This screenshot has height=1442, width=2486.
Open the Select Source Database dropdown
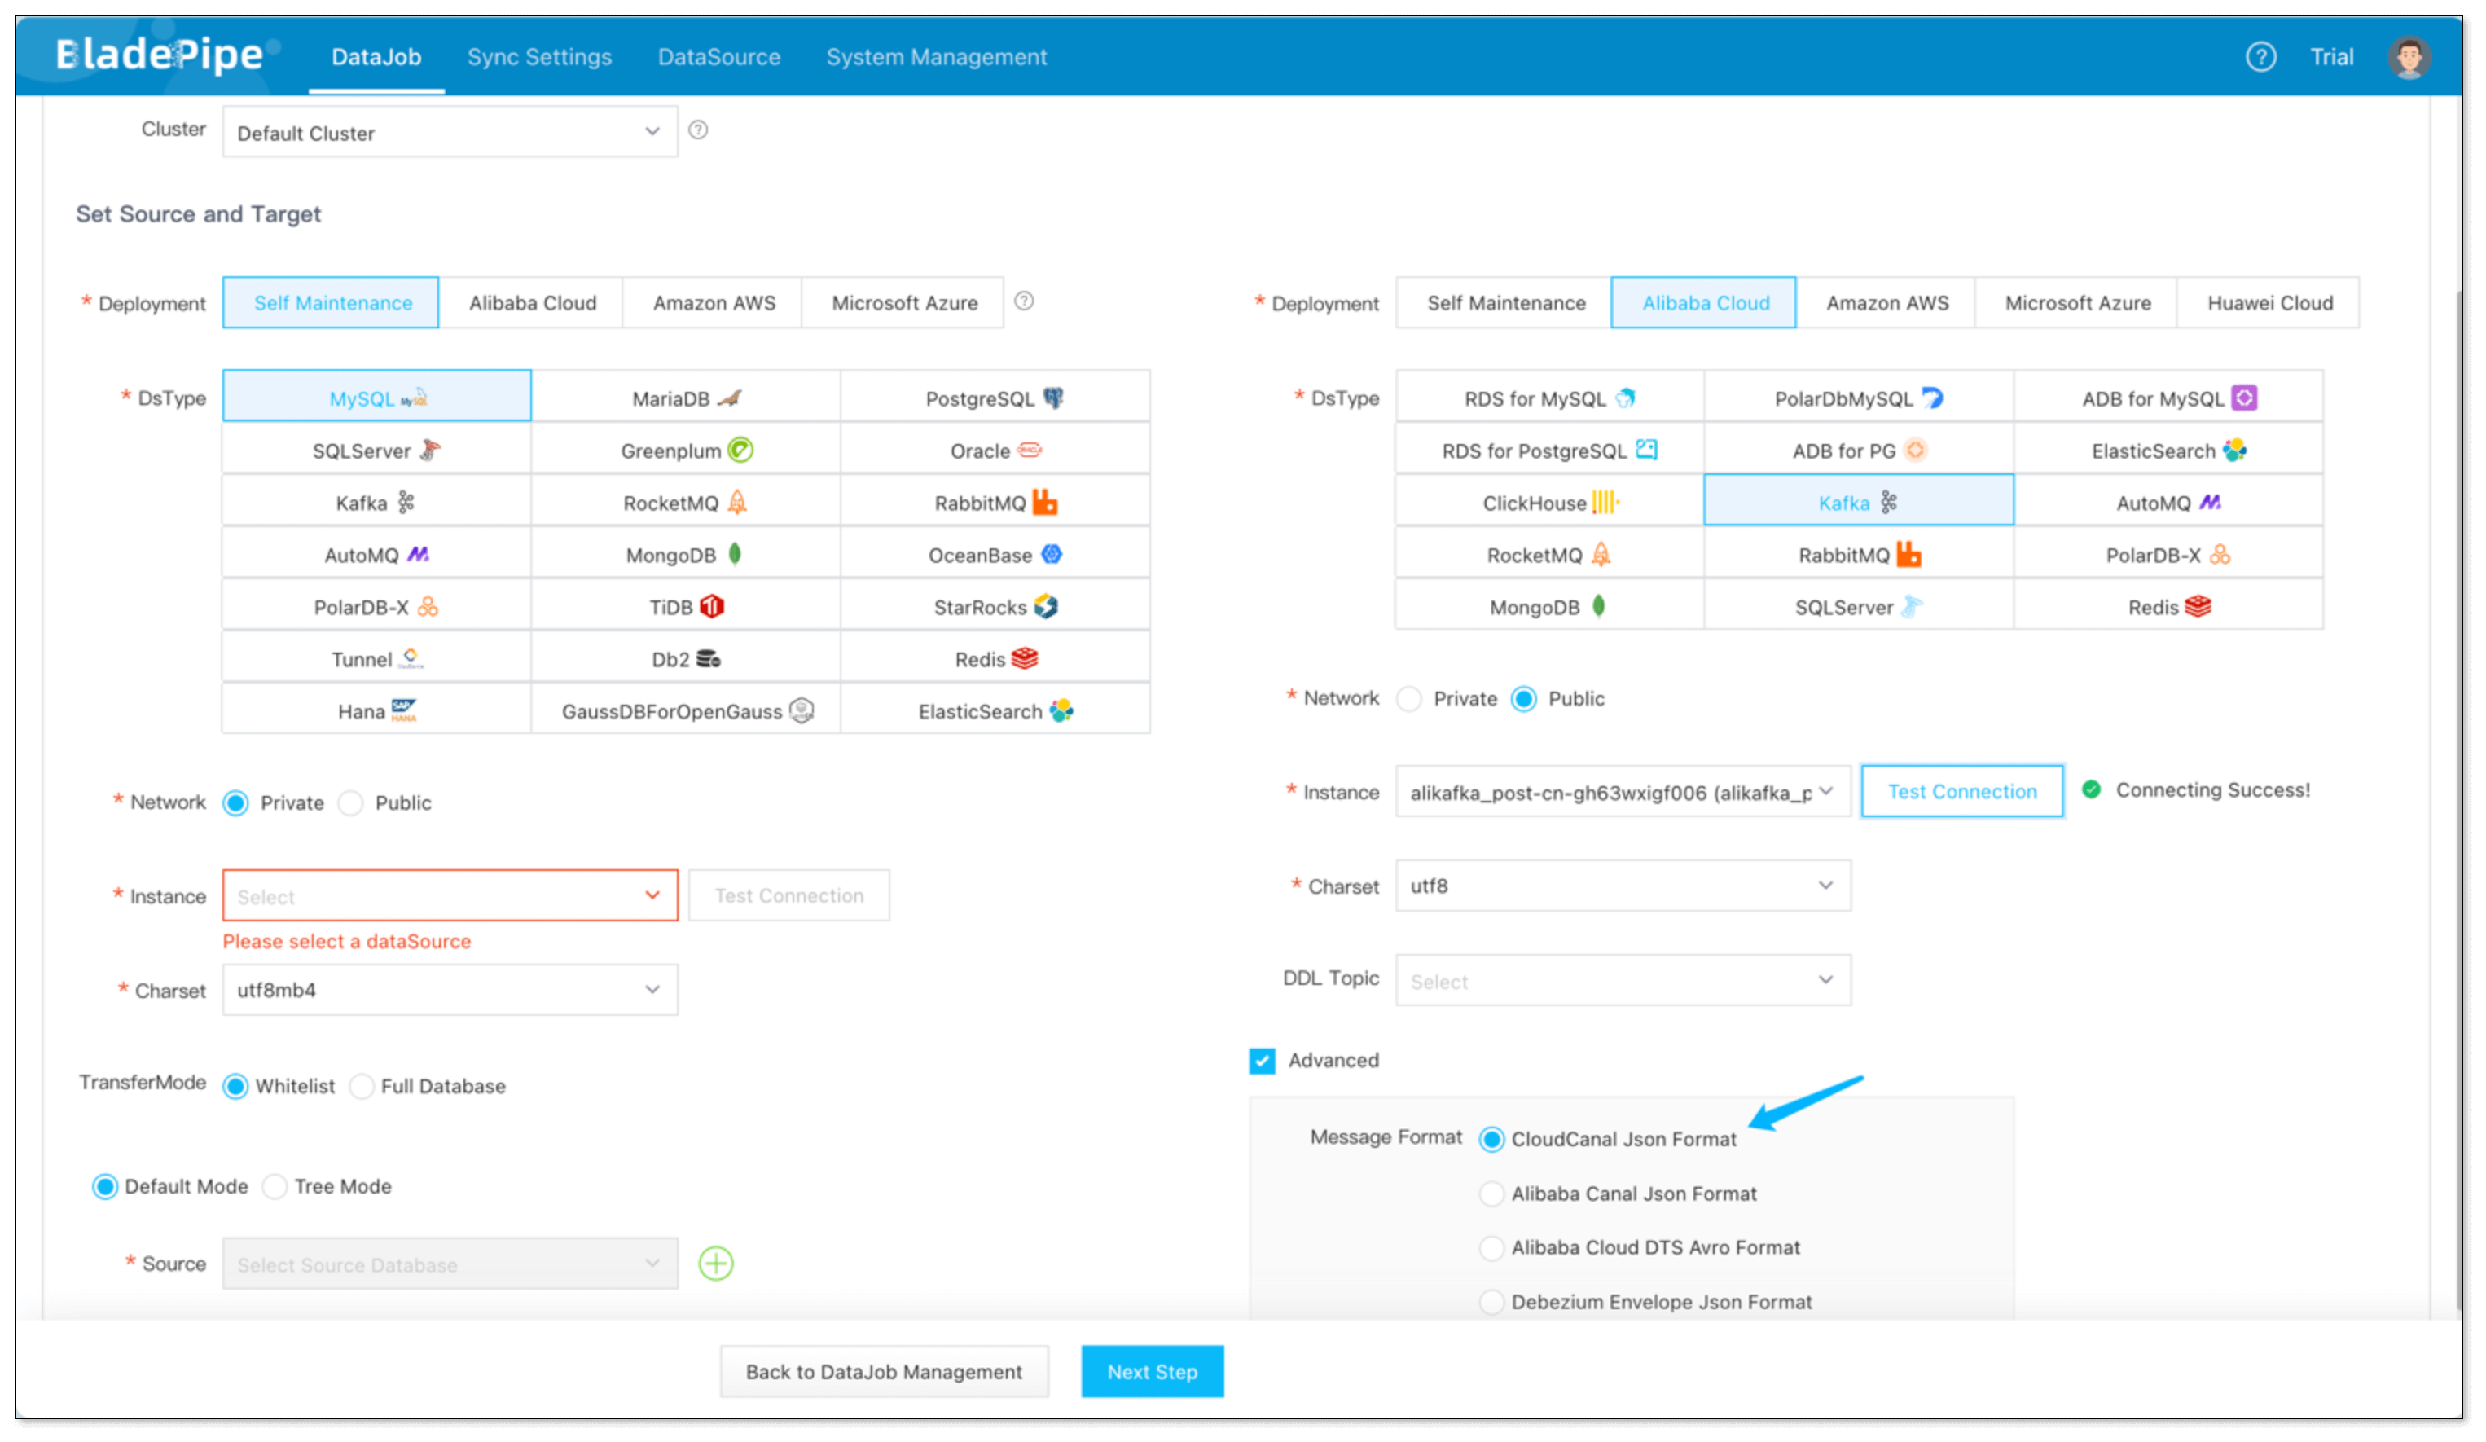click(x=450, y=1264)
